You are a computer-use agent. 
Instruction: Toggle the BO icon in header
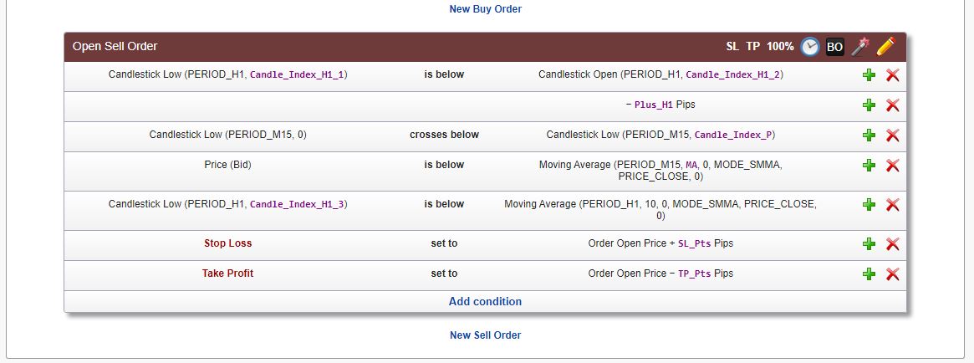pos(835,47)
